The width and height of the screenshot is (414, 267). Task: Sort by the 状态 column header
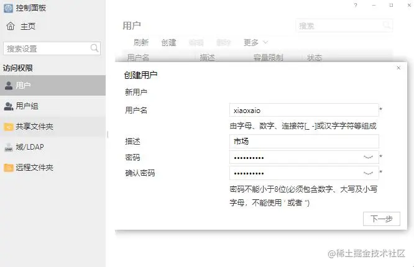(315, 57)
